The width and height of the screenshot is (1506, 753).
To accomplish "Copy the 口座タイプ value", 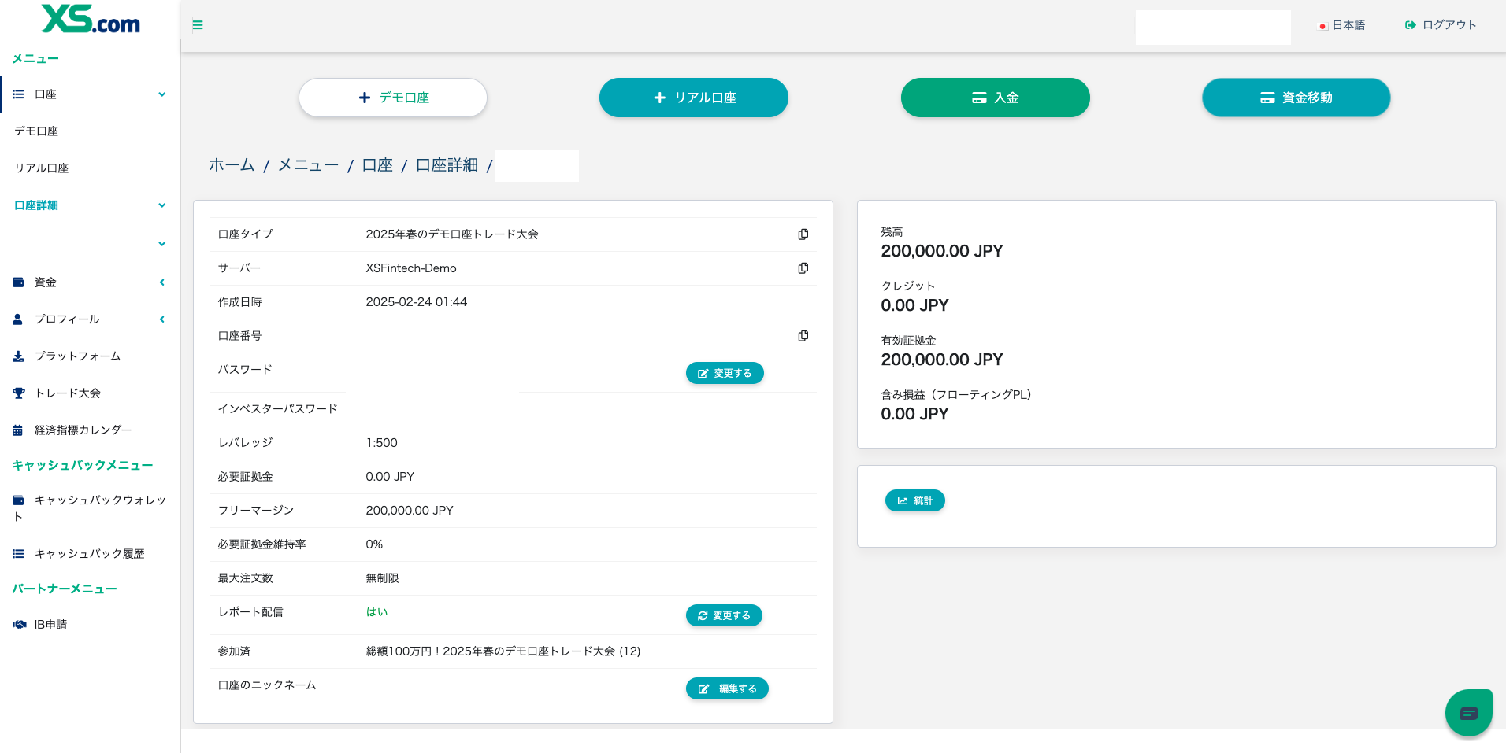I will click(803, 234).
